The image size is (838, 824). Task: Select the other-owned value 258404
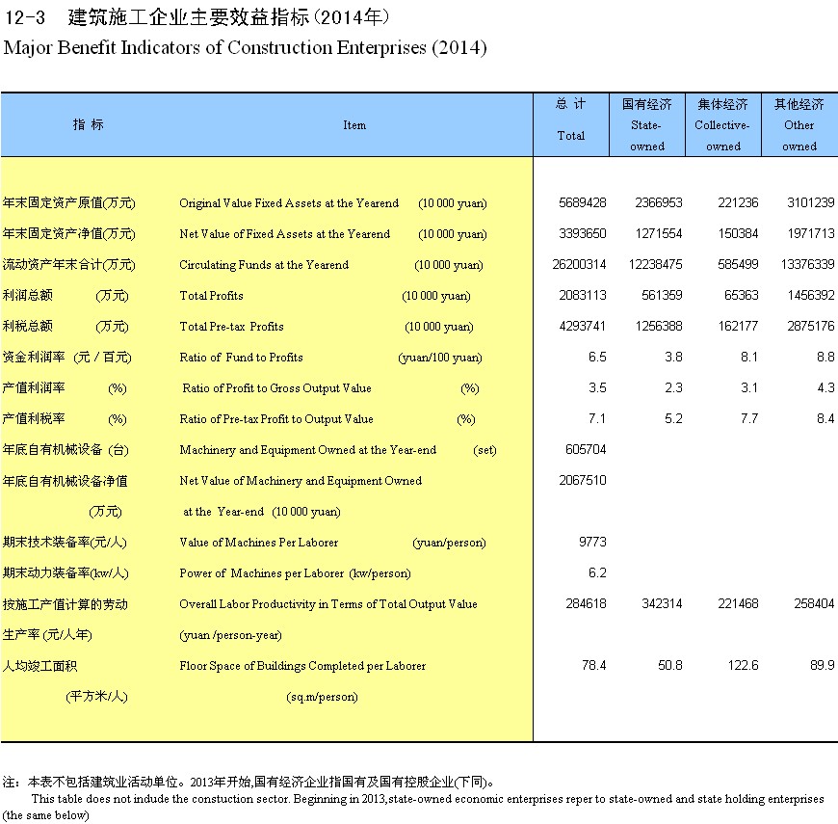click(x=811, y=604)
